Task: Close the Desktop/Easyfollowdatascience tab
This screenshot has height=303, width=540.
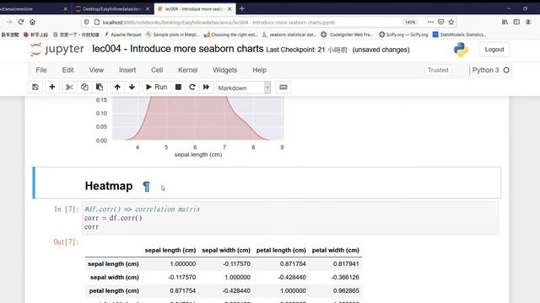Action: pyautogui.click(x=148, y=9)
